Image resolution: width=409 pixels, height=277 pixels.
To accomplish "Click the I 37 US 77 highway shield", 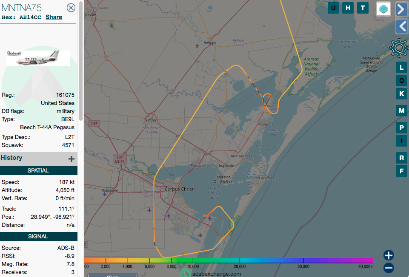I will [x=120, y=159].
